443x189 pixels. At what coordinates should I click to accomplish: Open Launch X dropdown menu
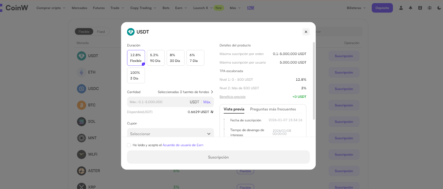point(203,8)
